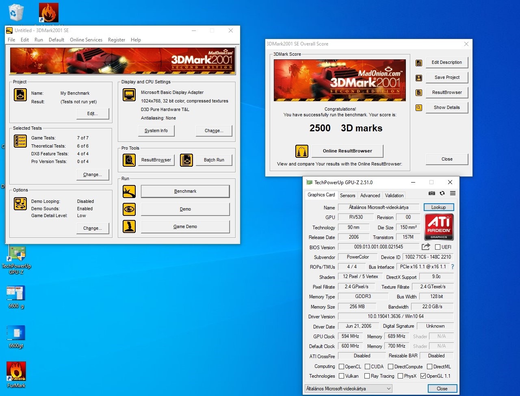Click the Close button in GPU-Z

tap(442, 389)
